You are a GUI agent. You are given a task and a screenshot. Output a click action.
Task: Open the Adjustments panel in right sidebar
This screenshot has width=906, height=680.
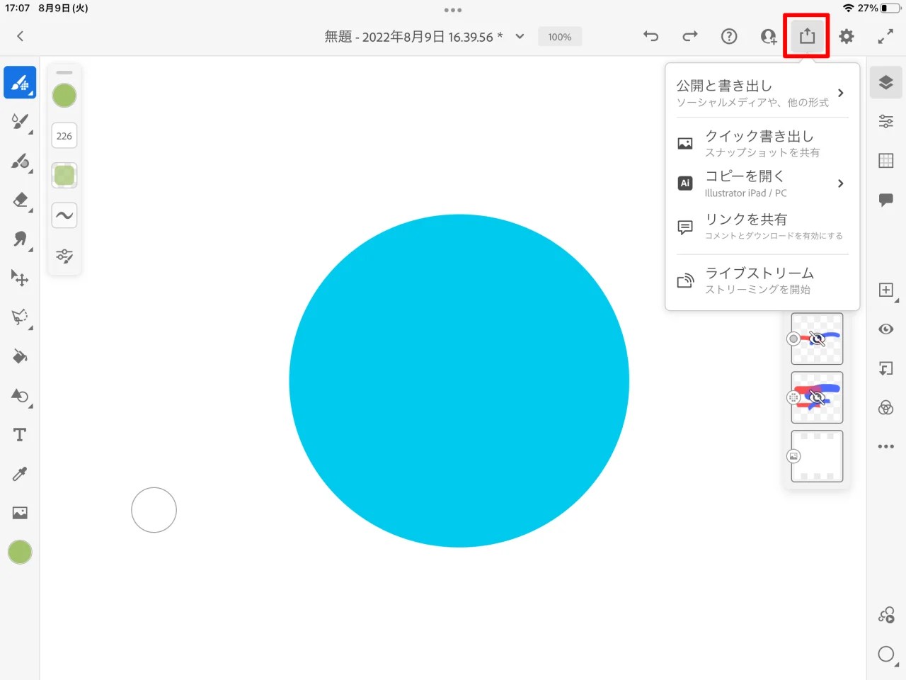(885, 121)
